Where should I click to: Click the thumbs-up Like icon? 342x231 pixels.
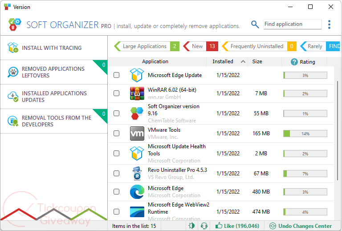[219, 226]
